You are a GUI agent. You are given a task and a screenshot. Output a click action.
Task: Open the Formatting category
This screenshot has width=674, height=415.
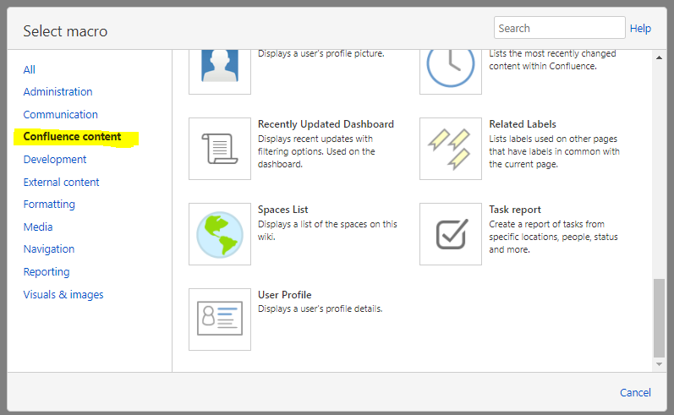[x=49, y=204]
